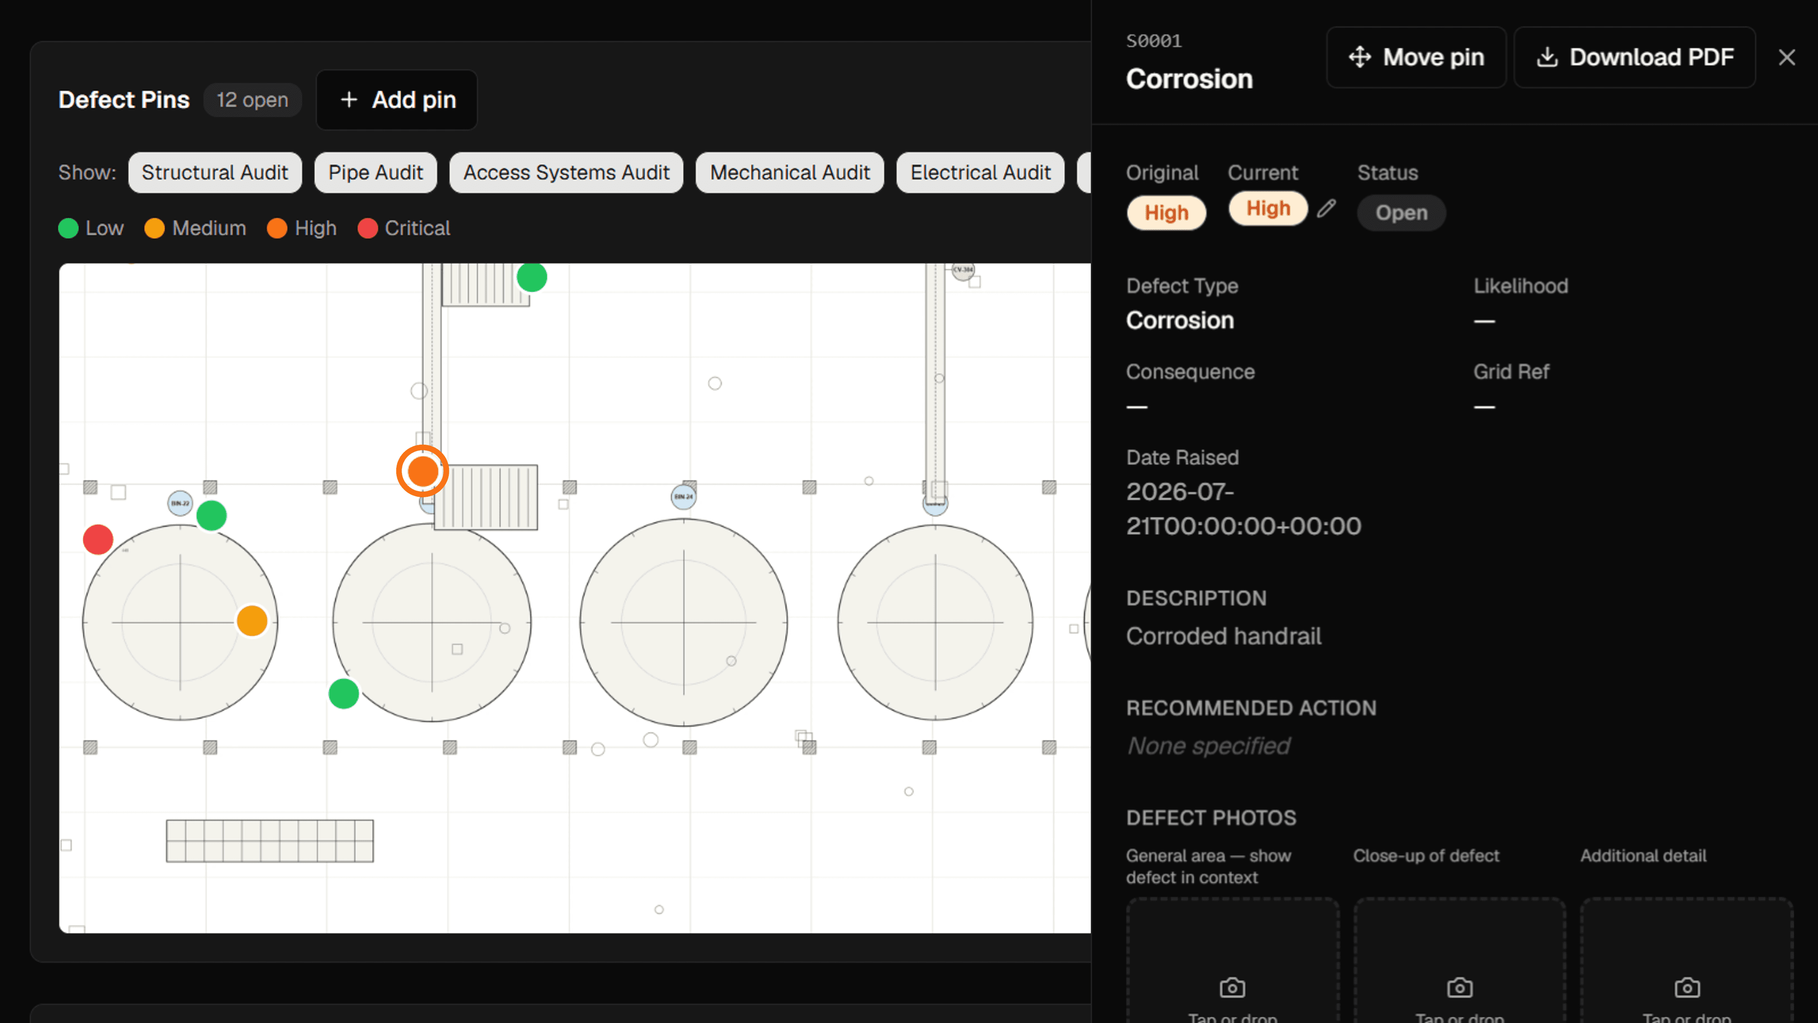Upload a general area defect photo

1233,961
